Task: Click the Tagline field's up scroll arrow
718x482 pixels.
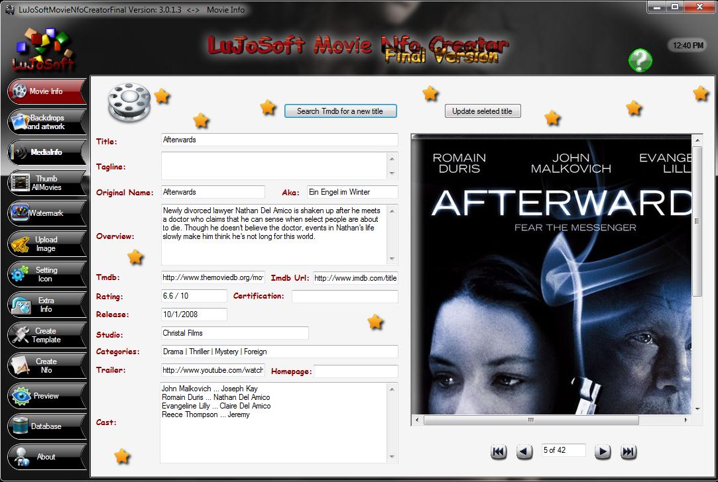Action: click(392, 159)
